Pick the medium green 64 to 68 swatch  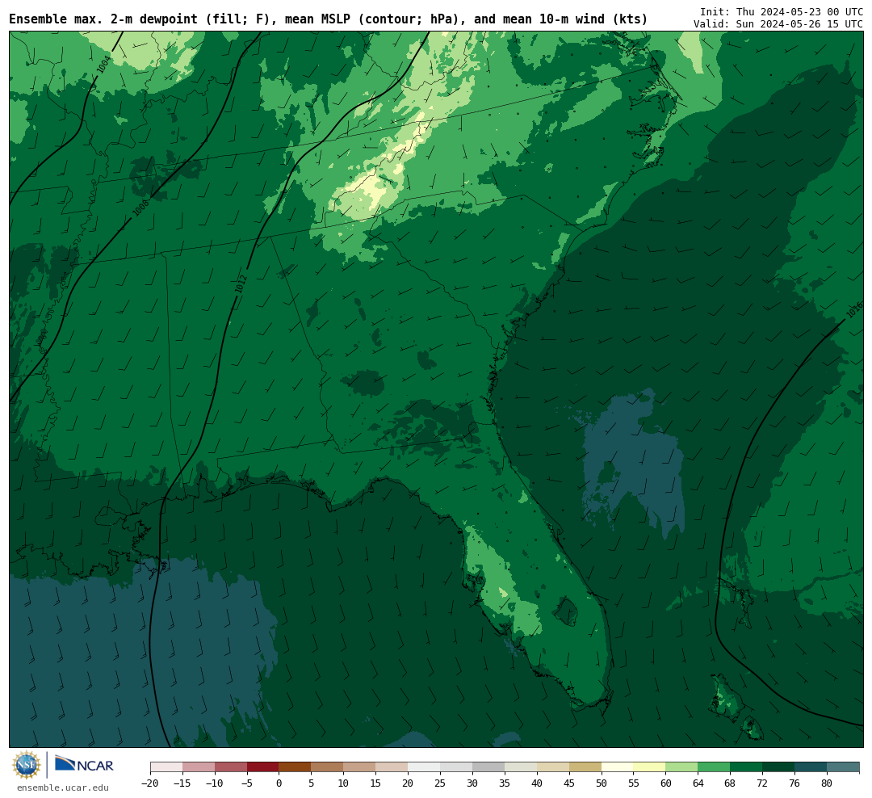tap(714, 767)
